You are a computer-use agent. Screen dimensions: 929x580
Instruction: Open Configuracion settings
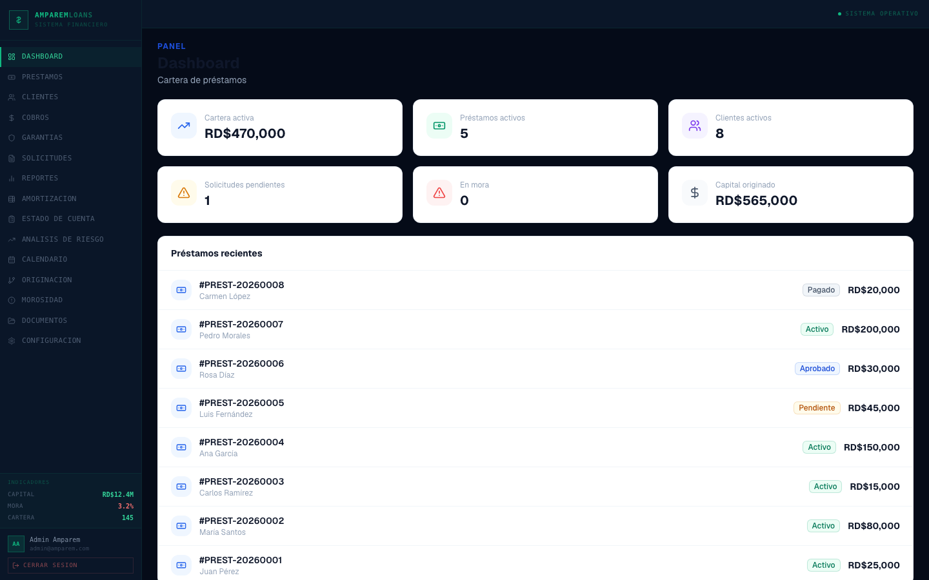(71, 341)
